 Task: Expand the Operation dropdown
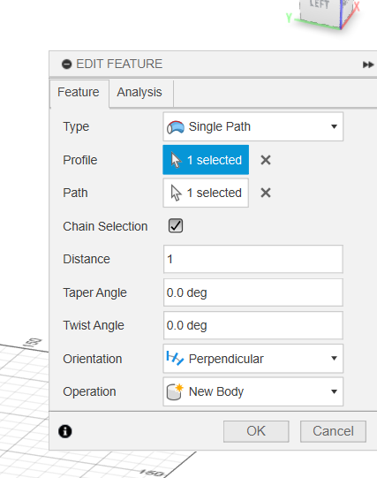[x=334, y=391]
